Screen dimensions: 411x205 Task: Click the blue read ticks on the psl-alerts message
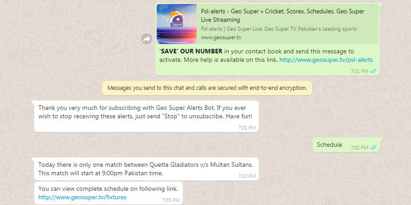coord(373,71)
